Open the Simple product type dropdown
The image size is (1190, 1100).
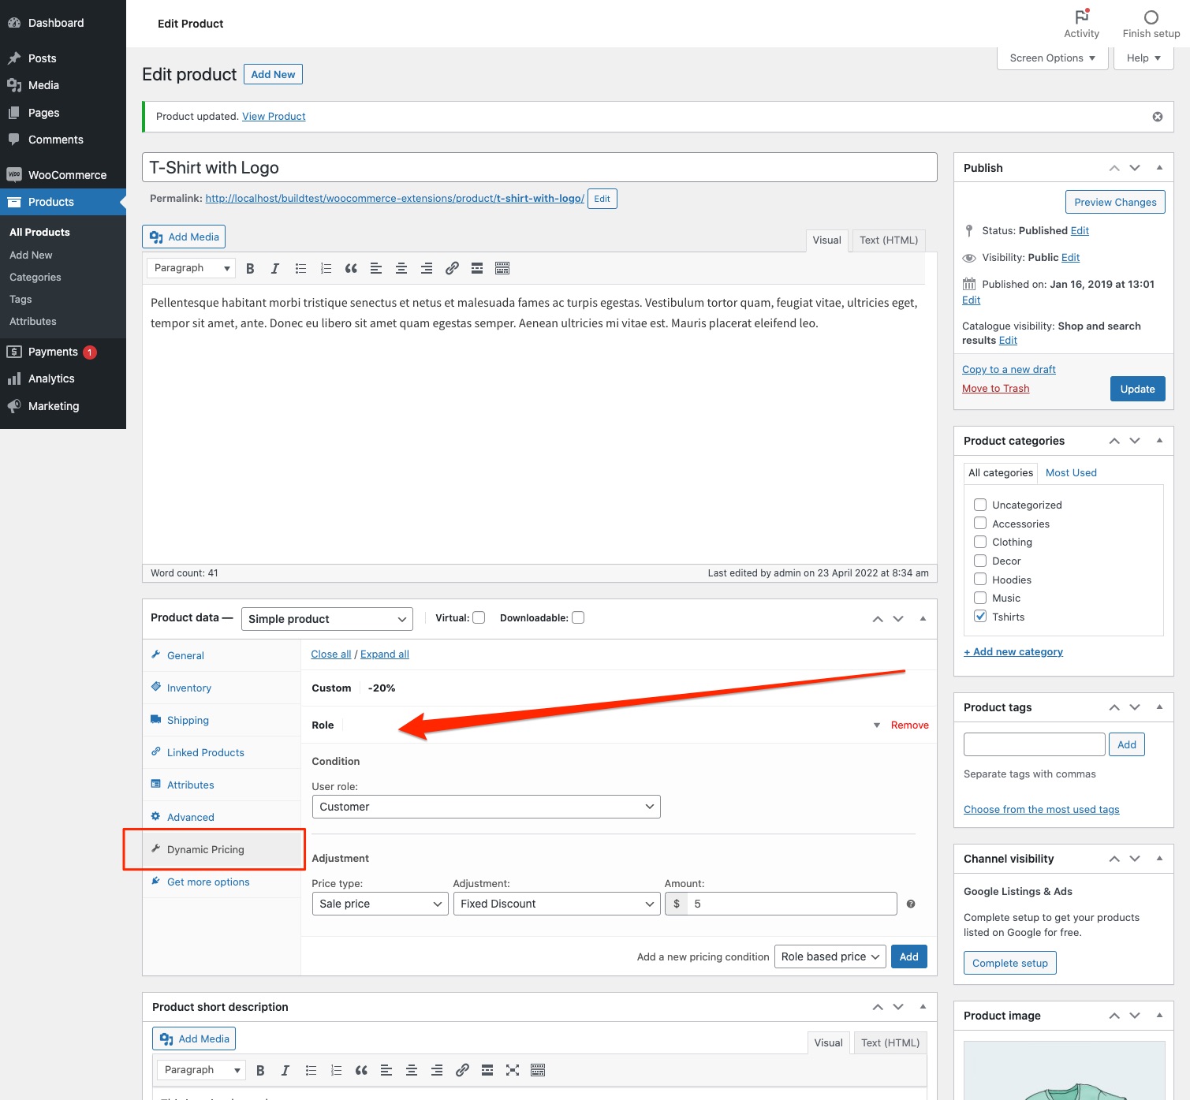(x=327, y=619)
